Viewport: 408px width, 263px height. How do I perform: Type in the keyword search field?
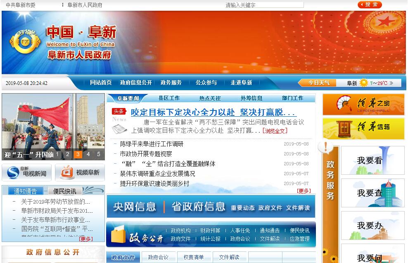[x=264, y=5]
